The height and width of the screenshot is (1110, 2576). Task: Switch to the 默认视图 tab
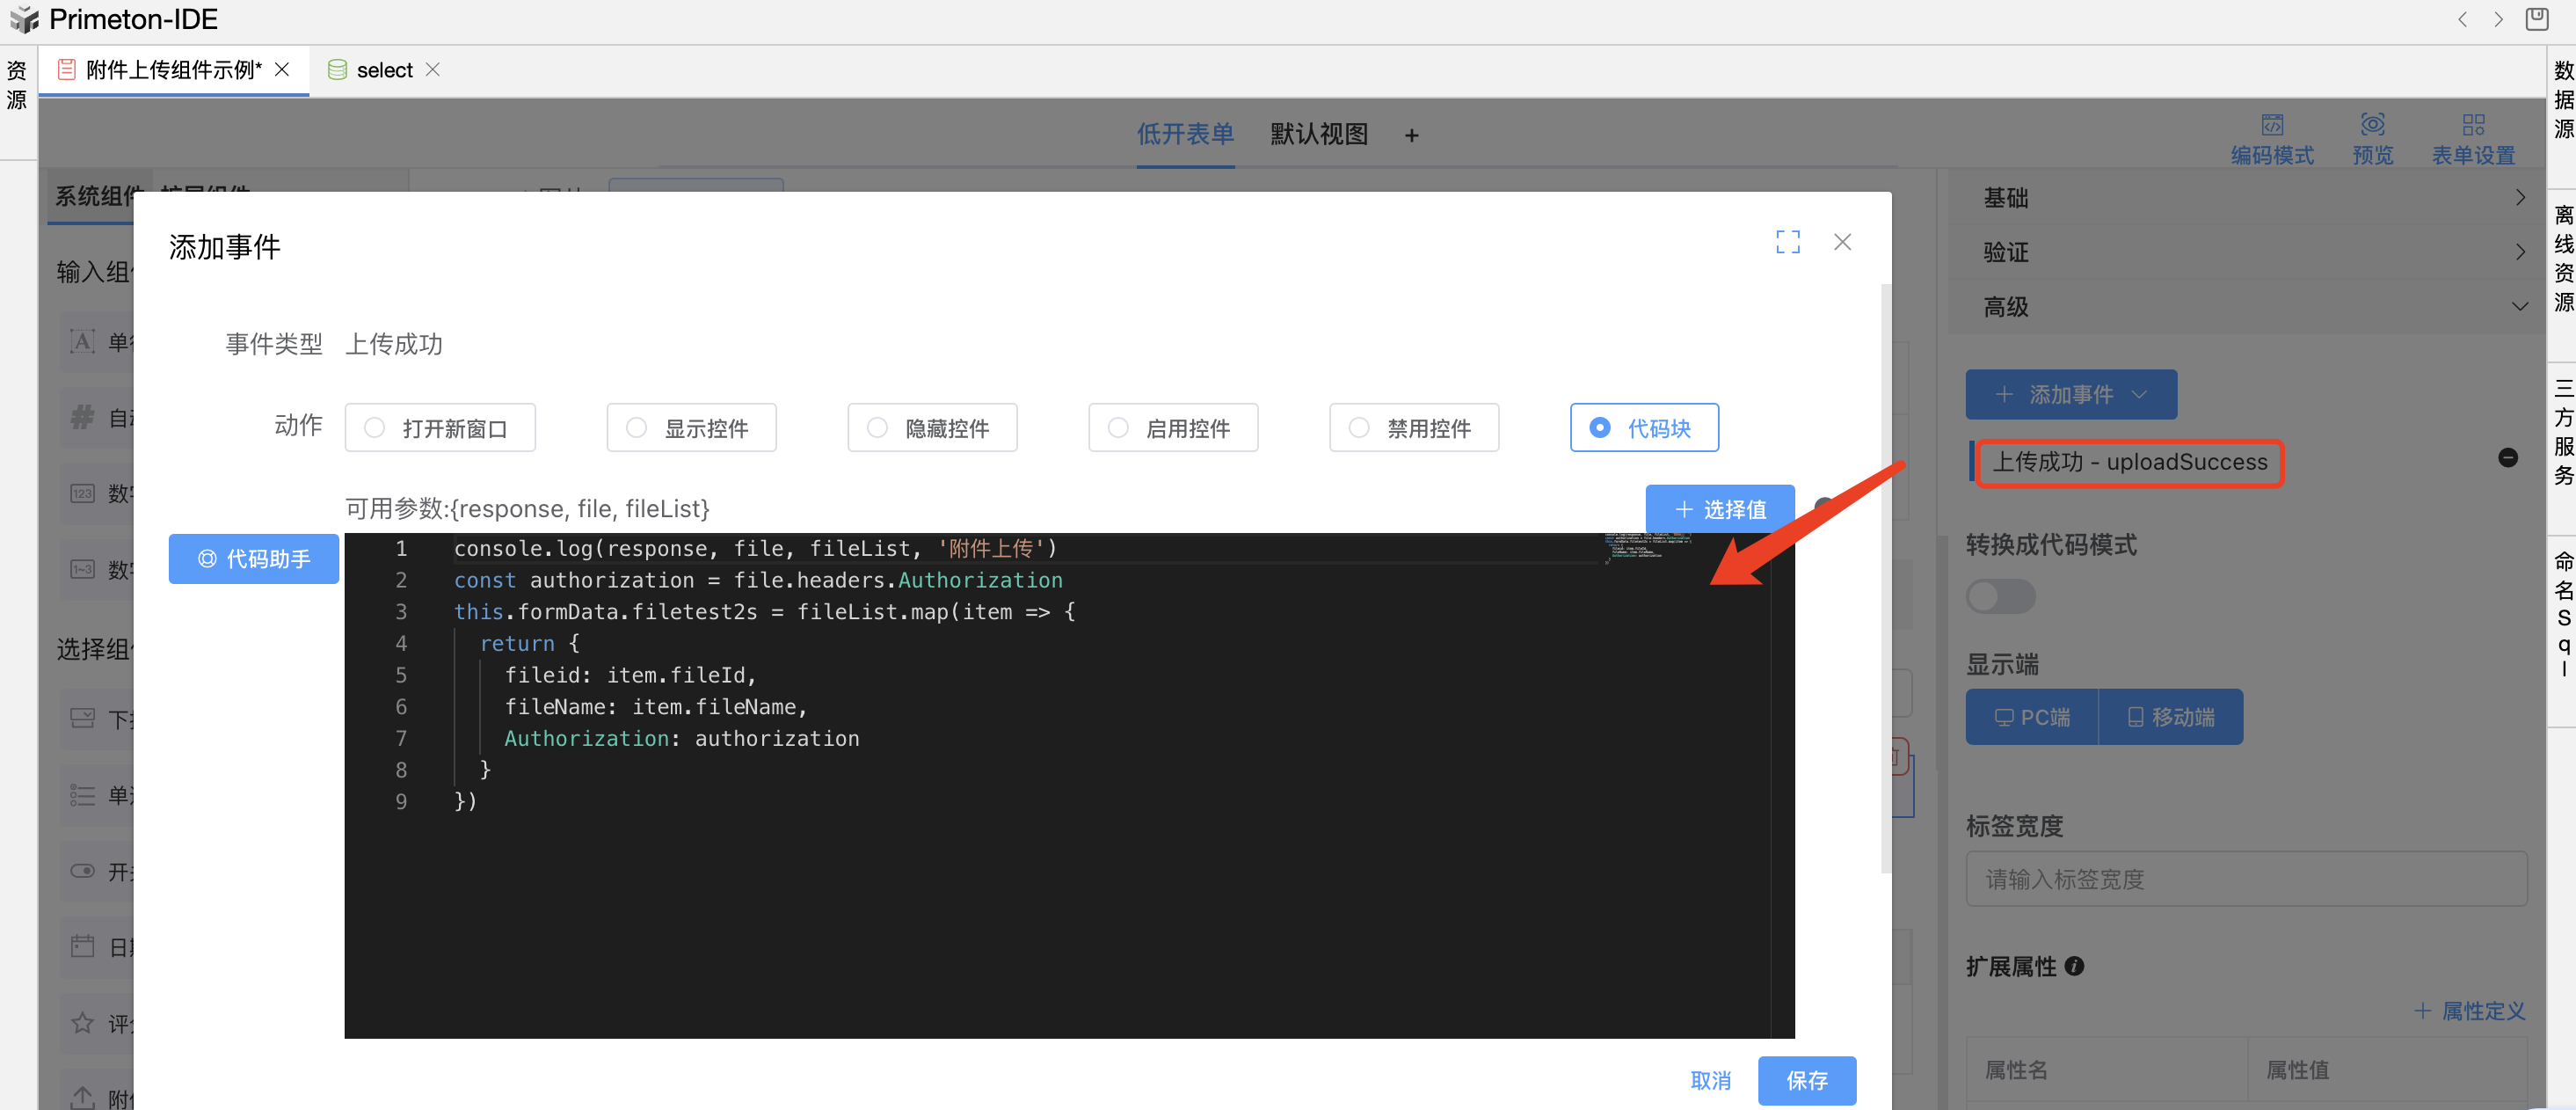[1318, 134]
